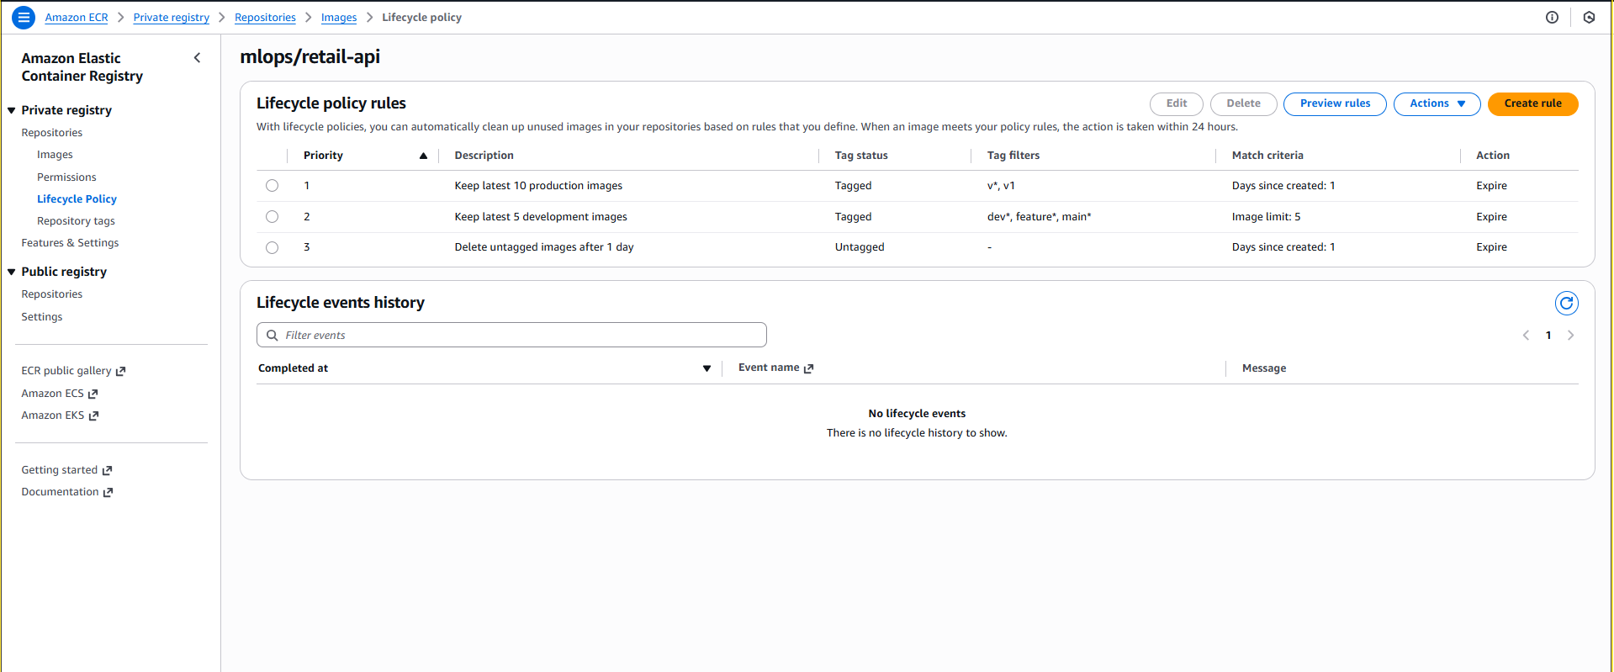Collapse sidebar with the left chevron icon

pyautogui.click(x=197, y=58)
